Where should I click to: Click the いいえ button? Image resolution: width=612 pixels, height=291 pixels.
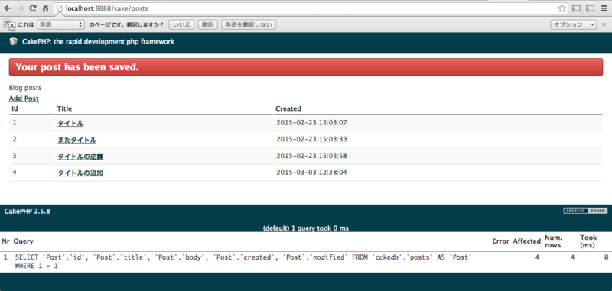pyautogui.click(x=182, y=24)
